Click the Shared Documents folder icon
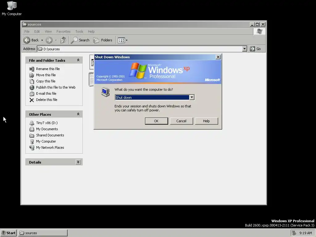The image size is (316, 237). click(x=32, y=135)
